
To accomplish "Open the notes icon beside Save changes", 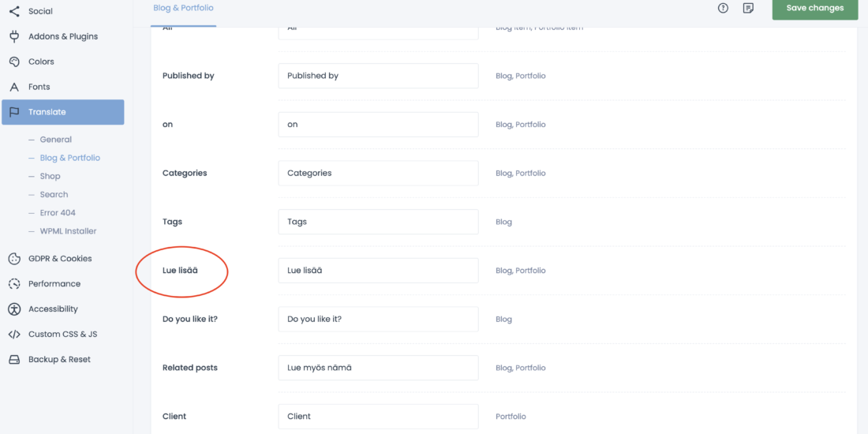I will point(748,8).
